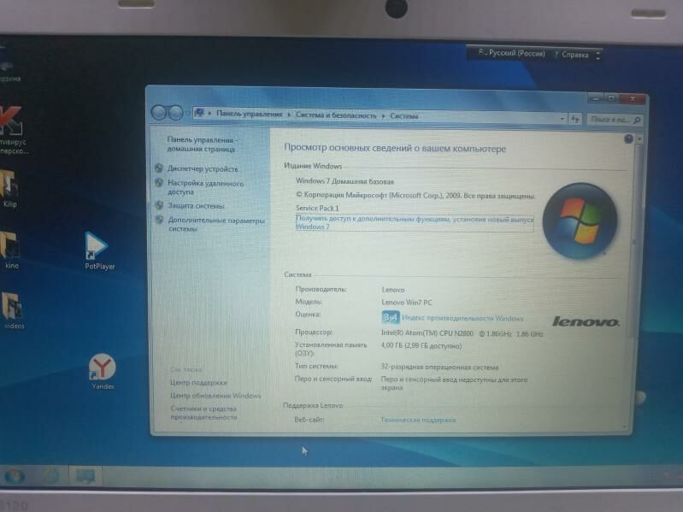The width and height of the screenshot is (683, 512).
Task: Click the System window taskbar button
Action: coord(85,476)
